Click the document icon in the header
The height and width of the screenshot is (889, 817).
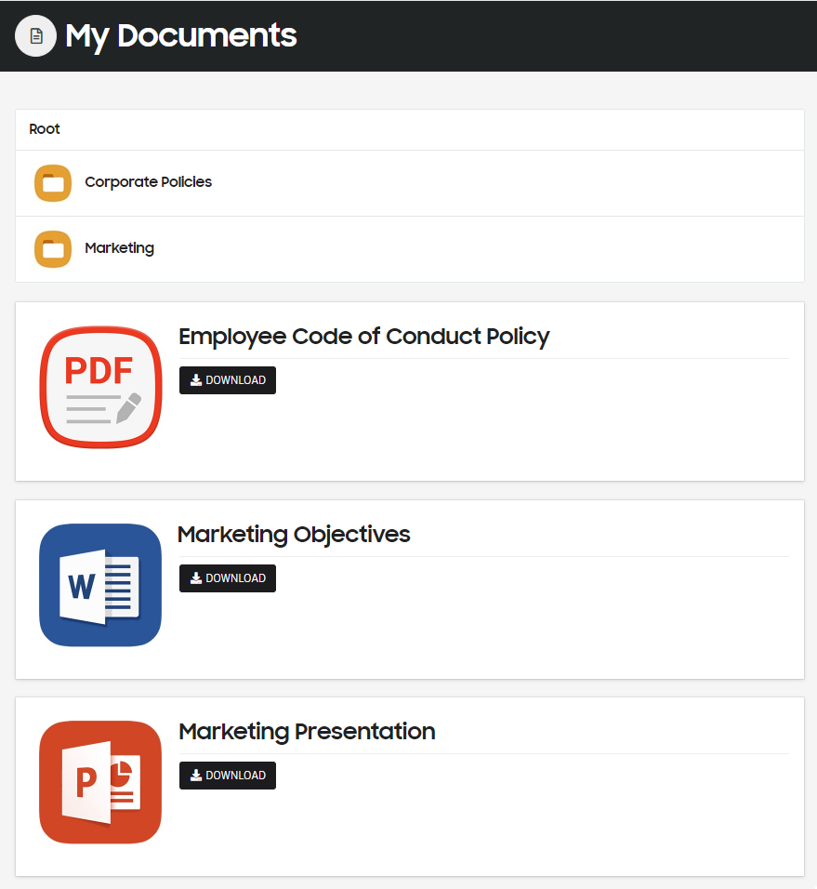[x=35, y=35]
